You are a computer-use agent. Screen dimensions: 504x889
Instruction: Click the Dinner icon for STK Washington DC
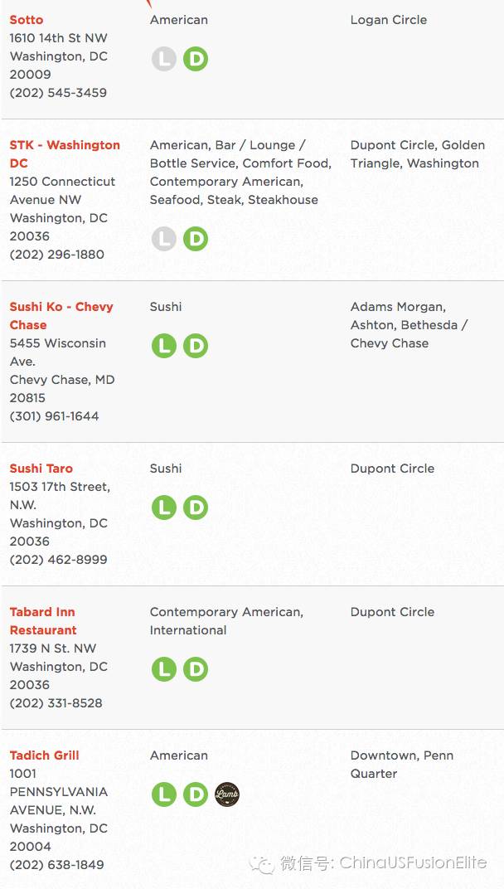tap(196, 239)
